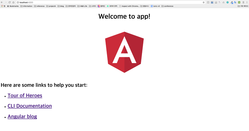
Task: Open the information bookmark folder
Action: click(26, 6)
